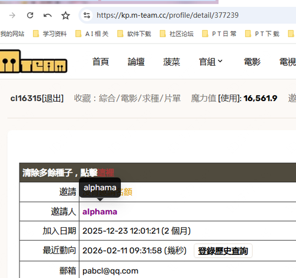The image size is (296, 278).
Task: Open the PT日常 bookmark folder
Action: click(219, 34)
